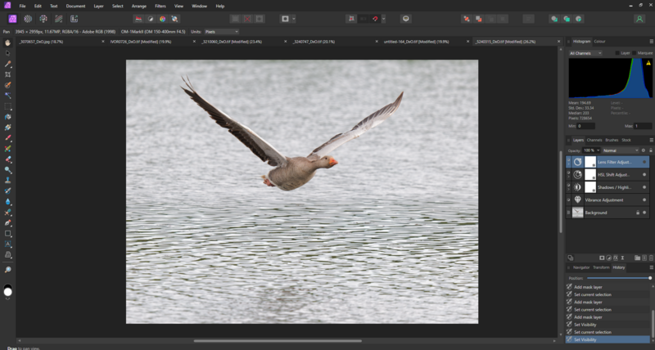Open the Snapping options dropdown arrow

click(x=383, y=19)
